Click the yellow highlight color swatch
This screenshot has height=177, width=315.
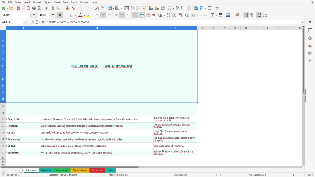[88, 15]
